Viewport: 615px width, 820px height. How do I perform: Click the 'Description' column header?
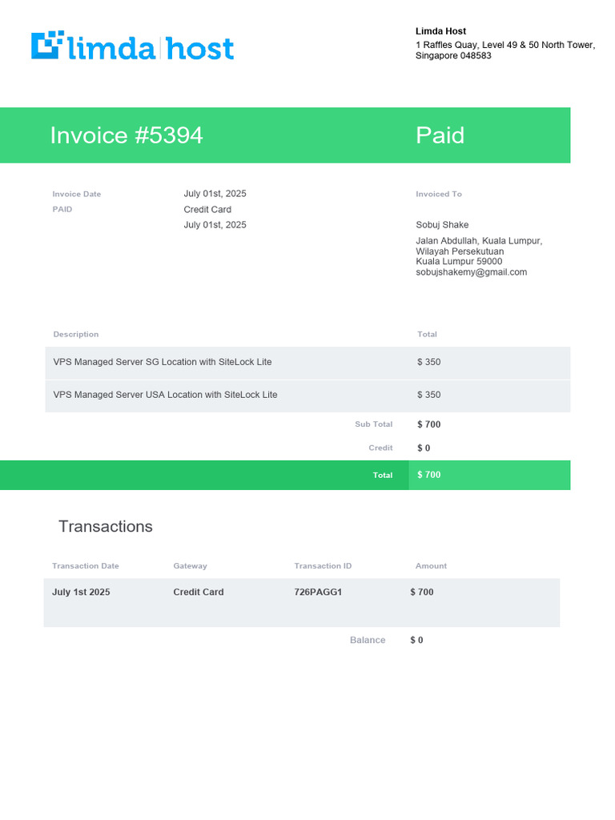click(76, 334)
